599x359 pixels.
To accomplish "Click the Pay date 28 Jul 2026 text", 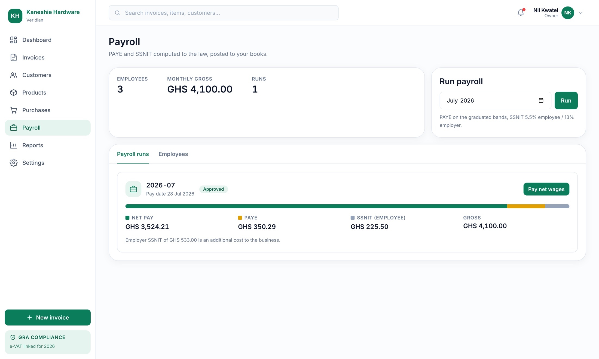I will coord(170,194).
